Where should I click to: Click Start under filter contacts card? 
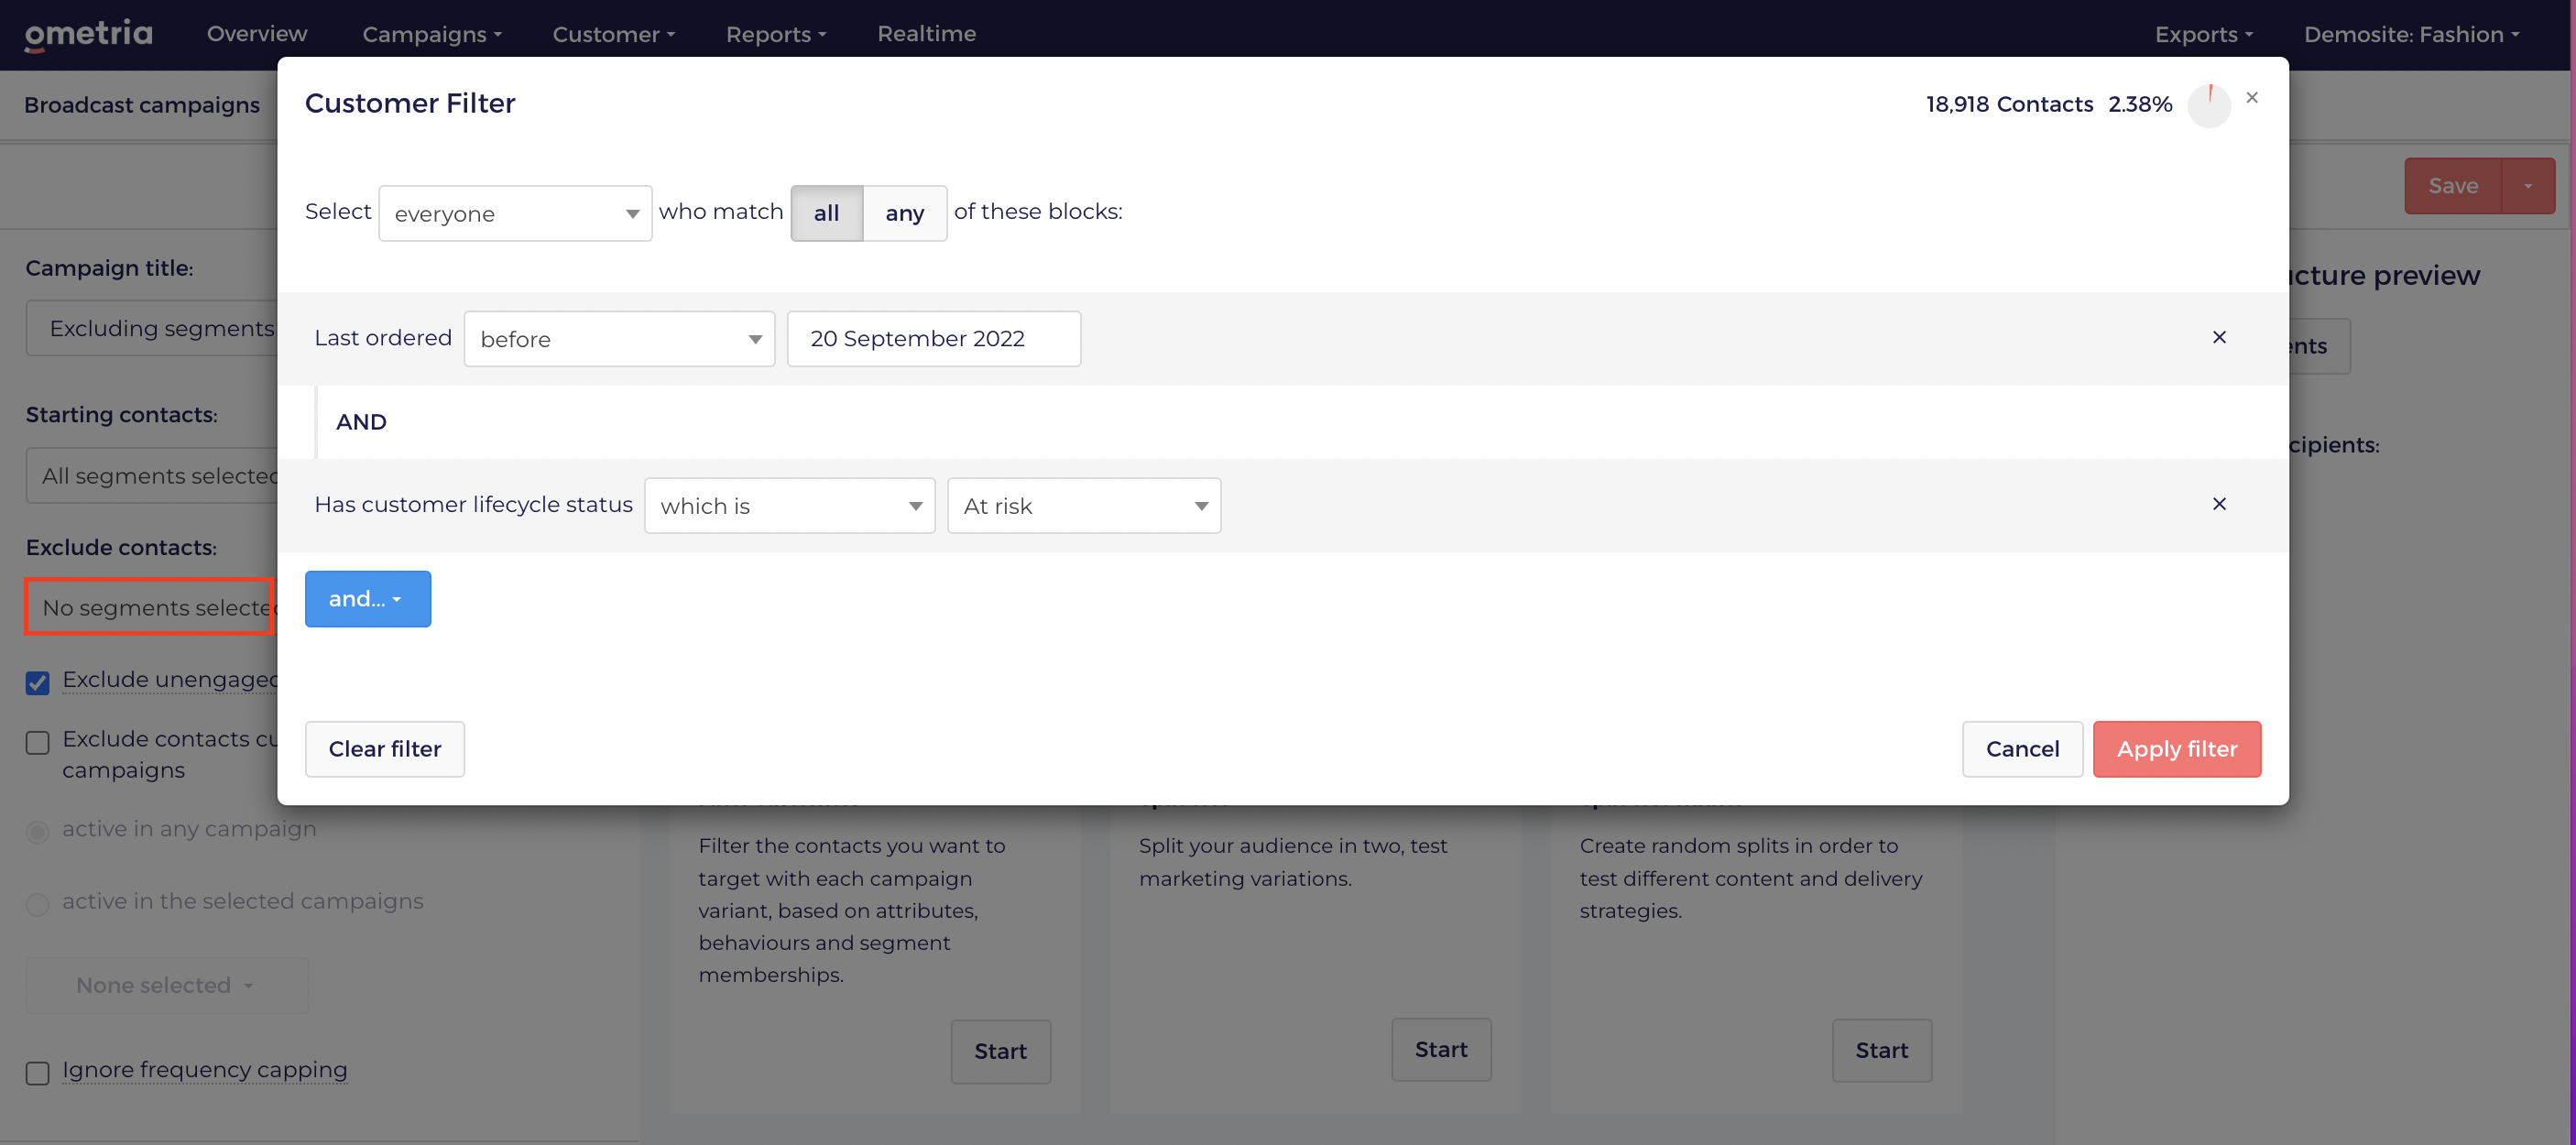1000,1051
